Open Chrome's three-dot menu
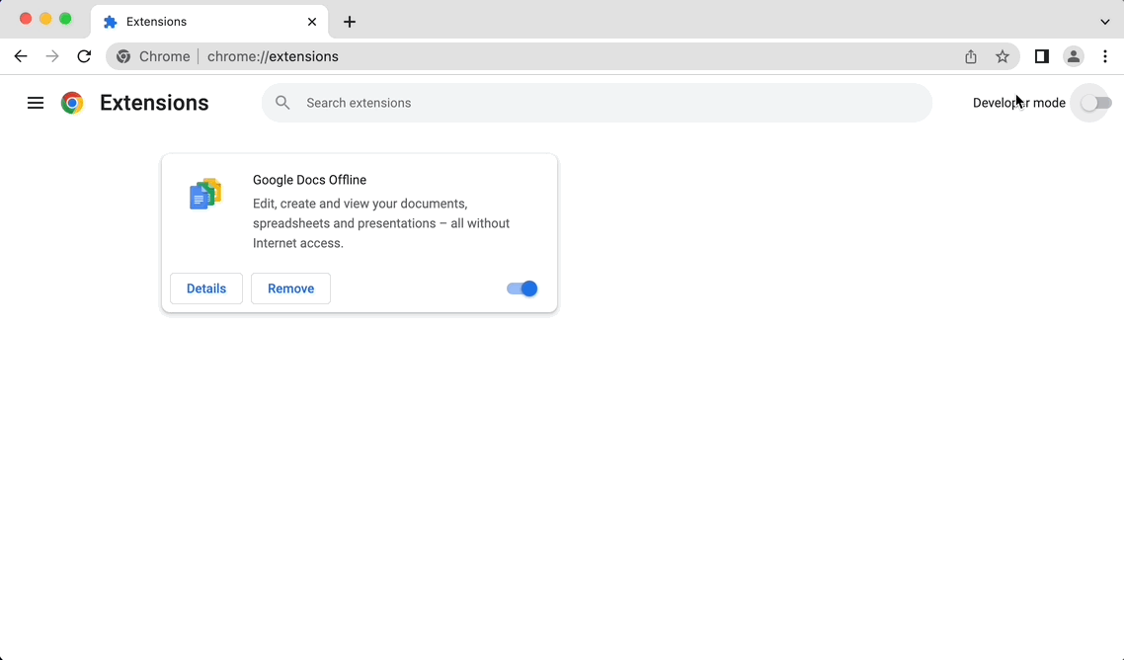The height and width of the screenshot is (660, 1124). [x=1105, y=56]
